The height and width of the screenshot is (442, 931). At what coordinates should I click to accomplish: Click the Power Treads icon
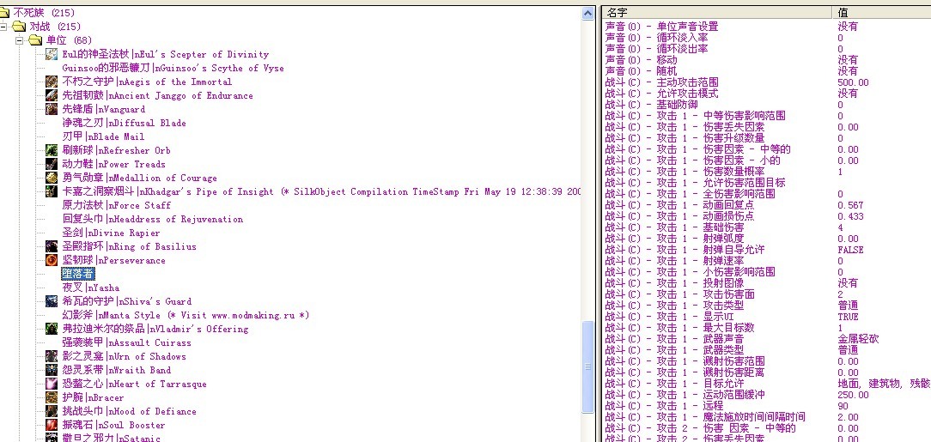point(52,164)
